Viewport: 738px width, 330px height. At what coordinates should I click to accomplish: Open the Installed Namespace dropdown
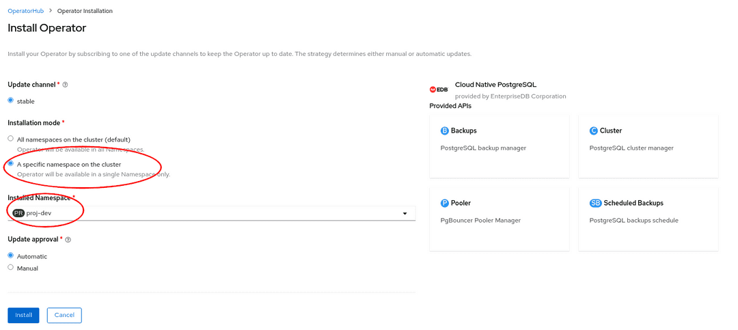pos(211,213)
